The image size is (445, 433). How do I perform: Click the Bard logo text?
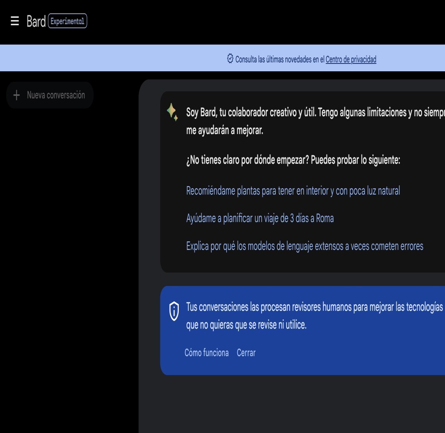(36, 21)
